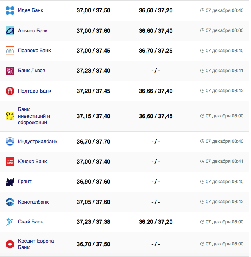Click the Кристалбанк logo icon
The image size is (251, 257).
[x=10, y=202]
